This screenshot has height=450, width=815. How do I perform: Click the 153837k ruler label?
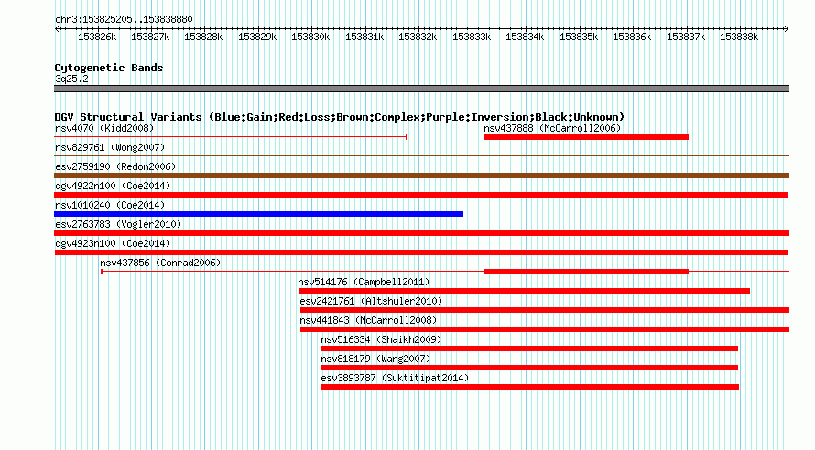pos(686,37)
